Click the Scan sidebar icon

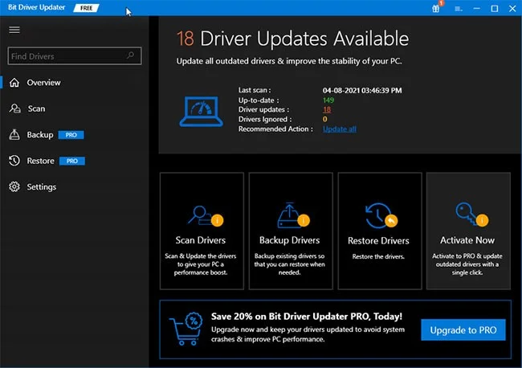click(14, 108)
